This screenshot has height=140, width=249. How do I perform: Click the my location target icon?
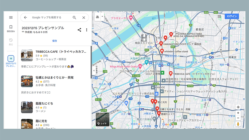coord(238,107)
